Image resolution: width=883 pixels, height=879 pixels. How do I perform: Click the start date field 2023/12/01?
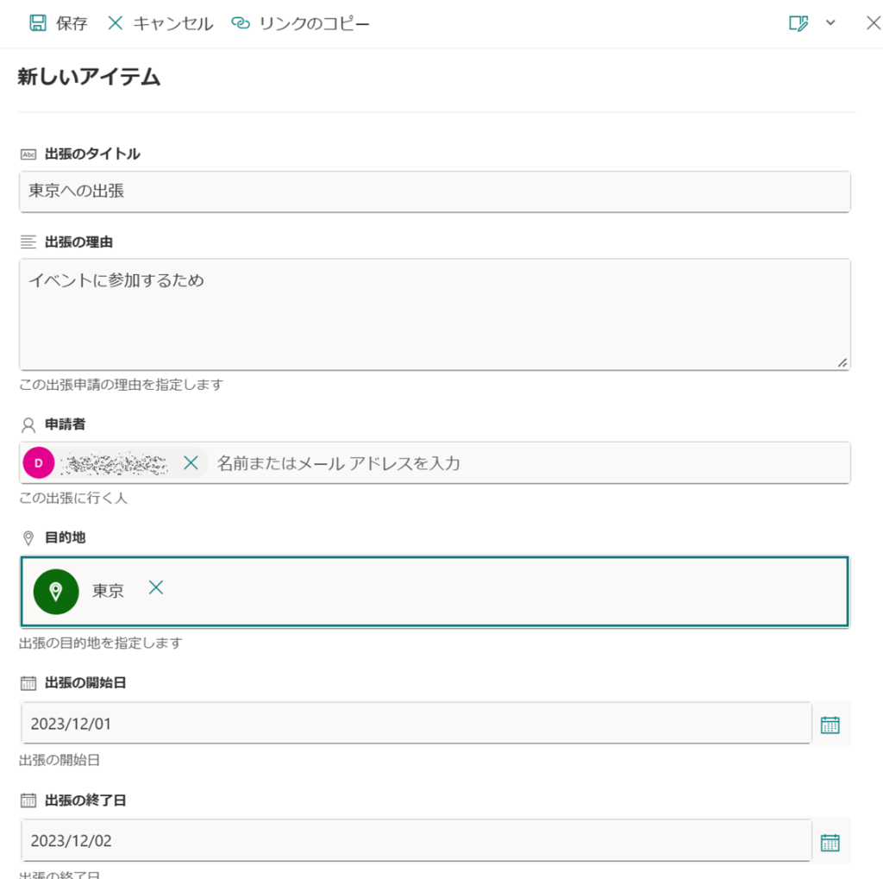click(416, 724)
